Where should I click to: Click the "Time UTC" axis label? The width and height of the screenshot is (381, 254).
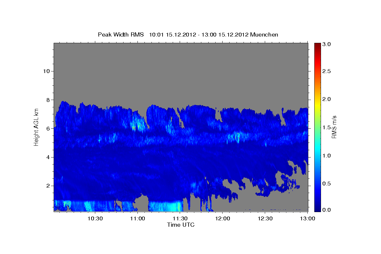click(181, 225)
